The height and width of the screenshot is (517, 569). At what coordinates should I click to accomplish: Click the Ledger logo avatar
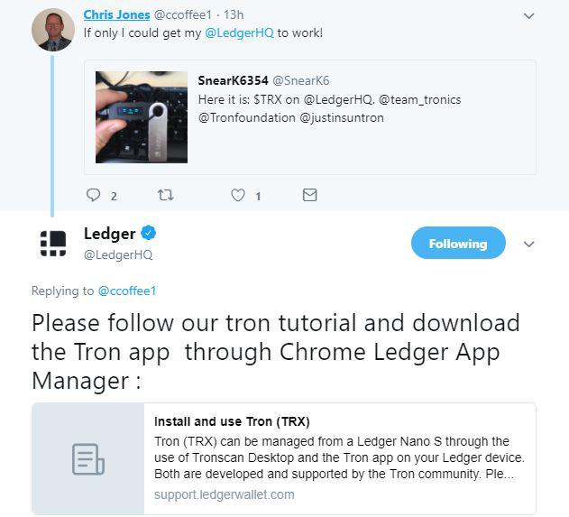[x=53, y=244]
